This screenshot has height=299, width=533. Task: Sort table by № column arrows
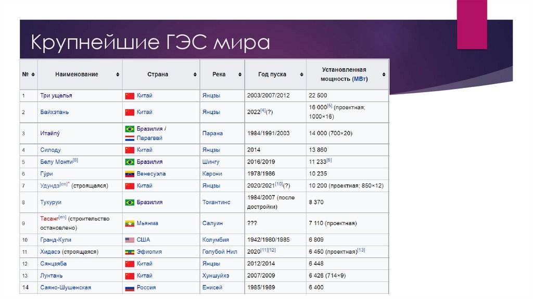pos(33,74)
